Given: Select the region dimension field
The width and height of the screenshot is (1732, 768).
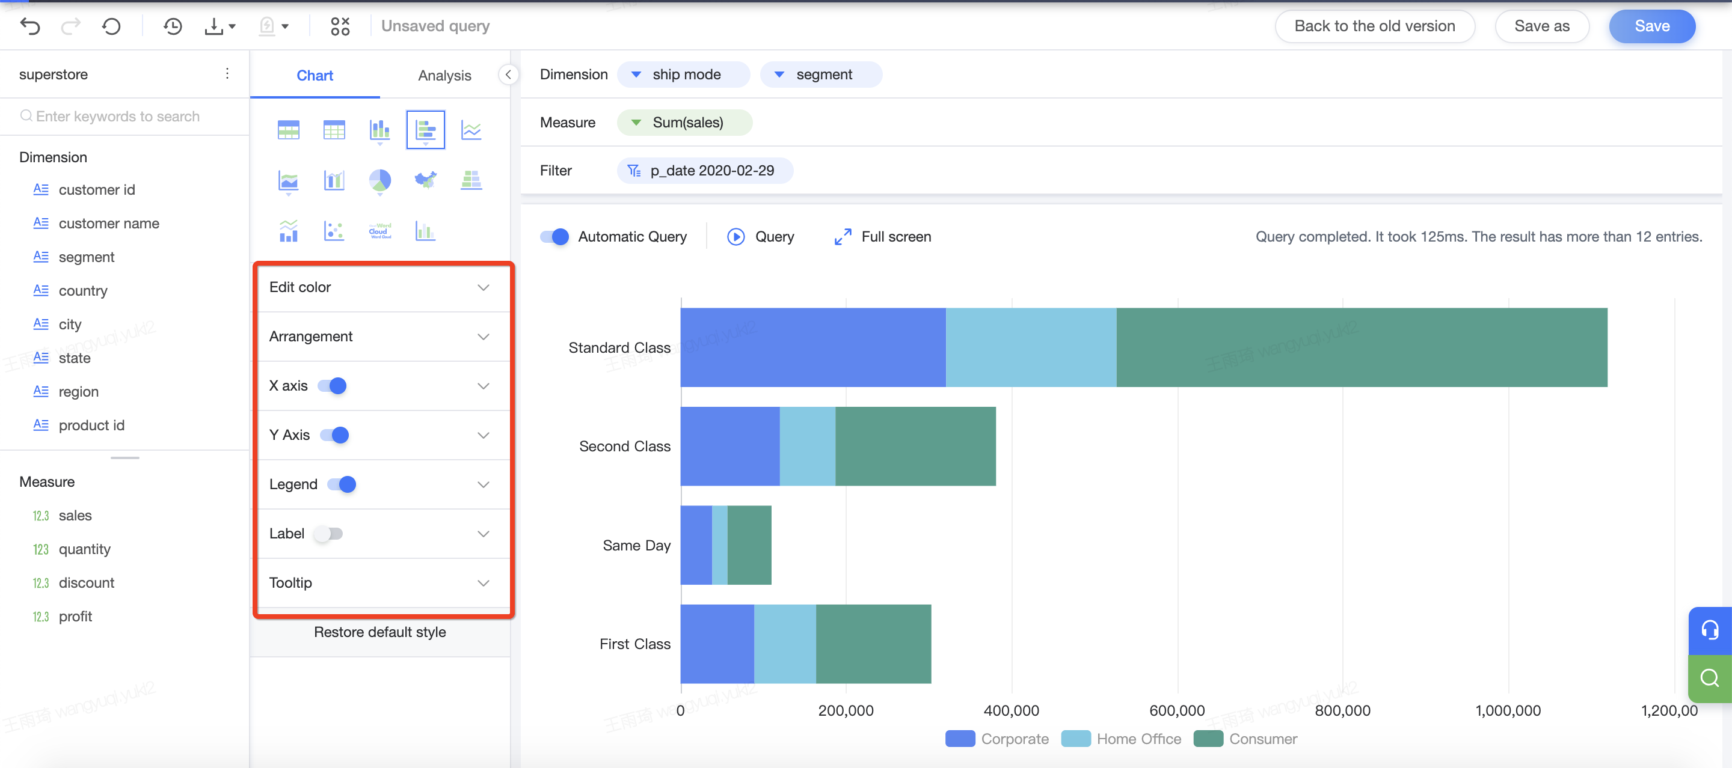Looking at the screenshot, I should (78, 392).
